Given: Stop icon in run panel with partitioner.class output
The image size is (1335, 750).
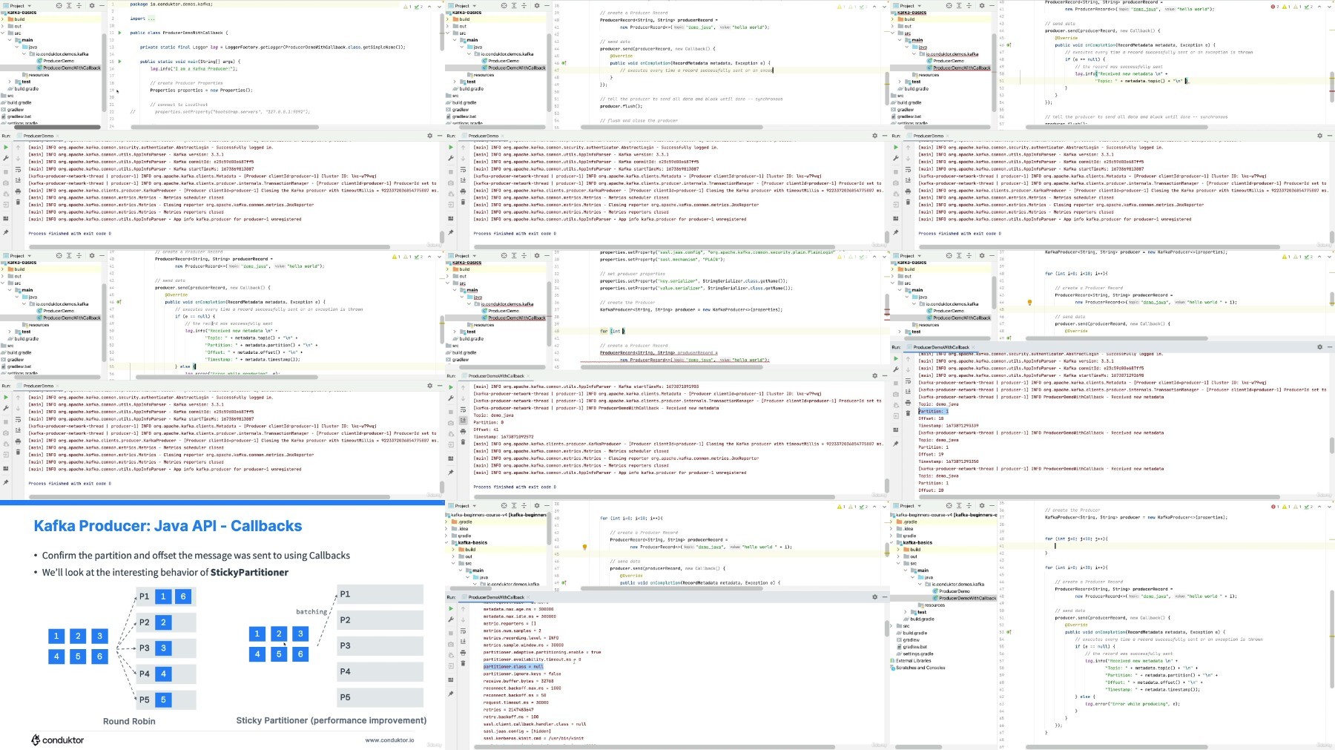Looking at the screenshot, I should pyautogui.click(x=451, y=633).
